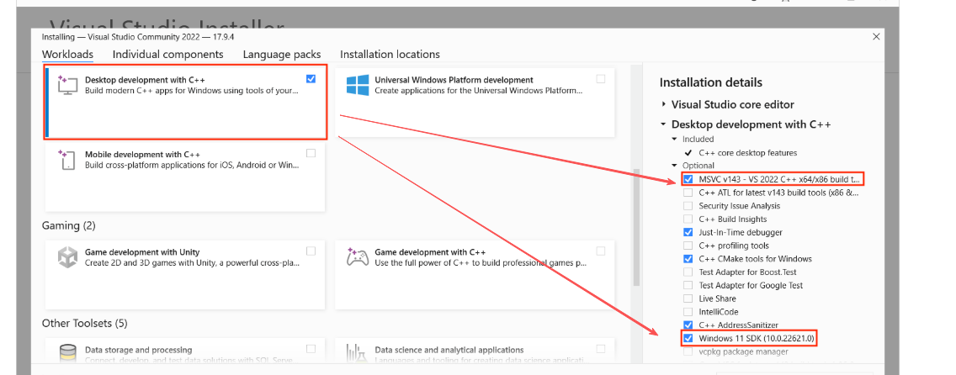Uncheck the C++ AddressSanitizer option
This screenshot has width=956, height=375.
click(x=688, y=325)
